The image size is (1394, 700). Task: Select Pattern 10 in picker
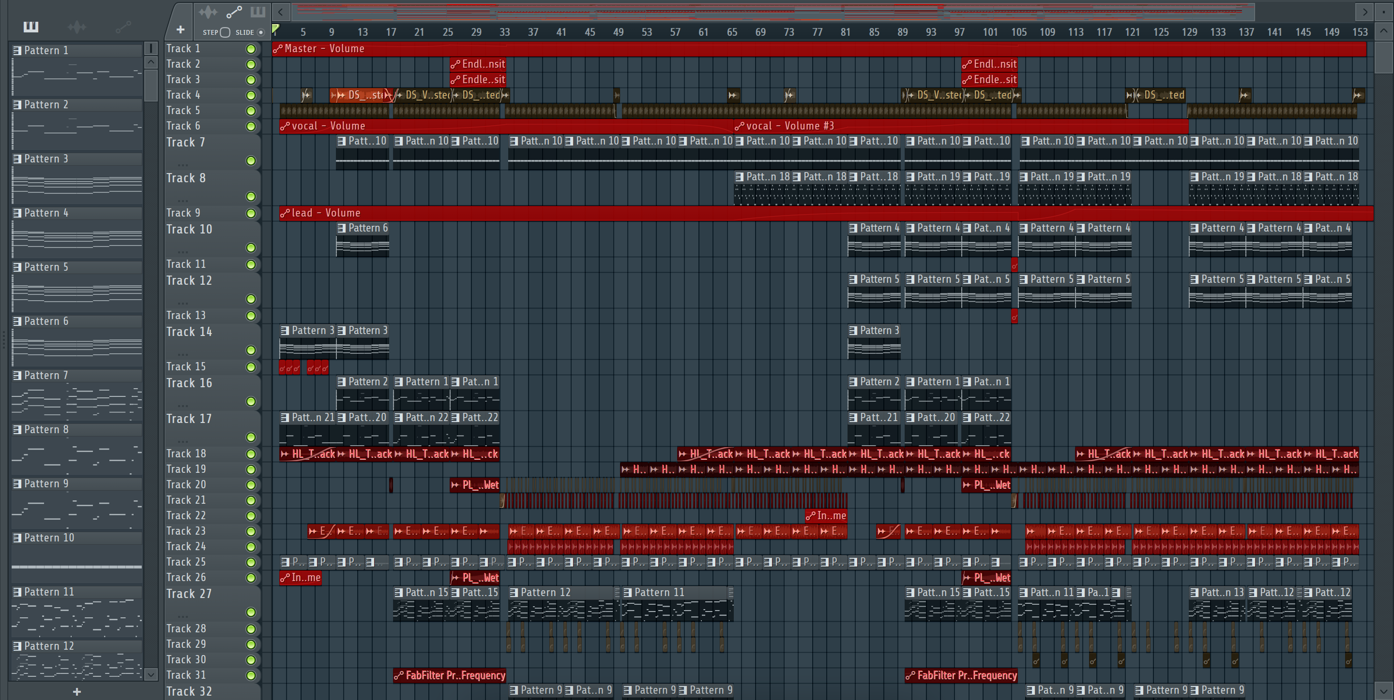49,538
